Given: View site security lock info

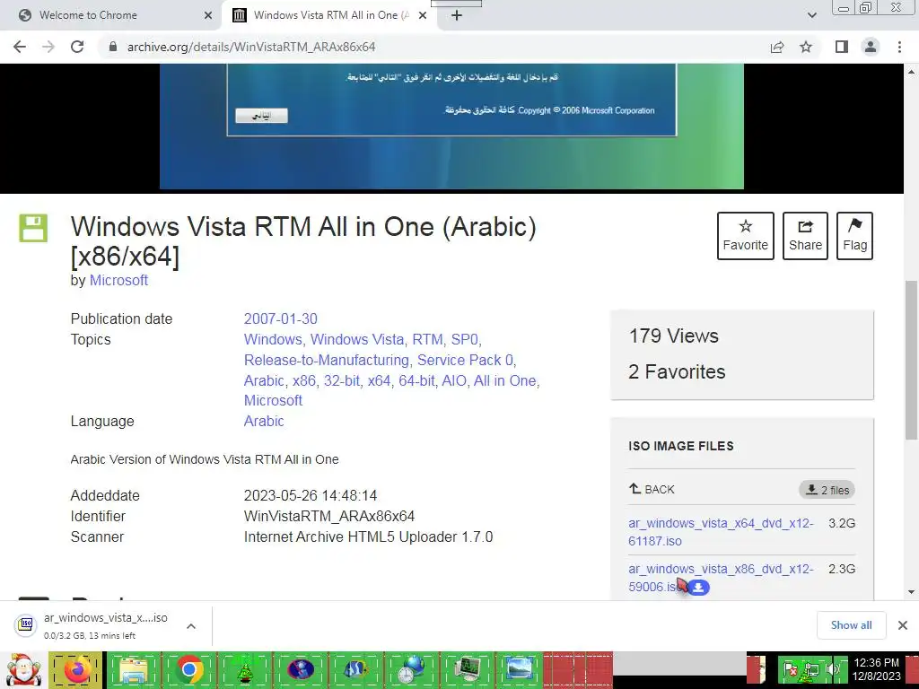Looking at the screenshot, I should [113, 47].
